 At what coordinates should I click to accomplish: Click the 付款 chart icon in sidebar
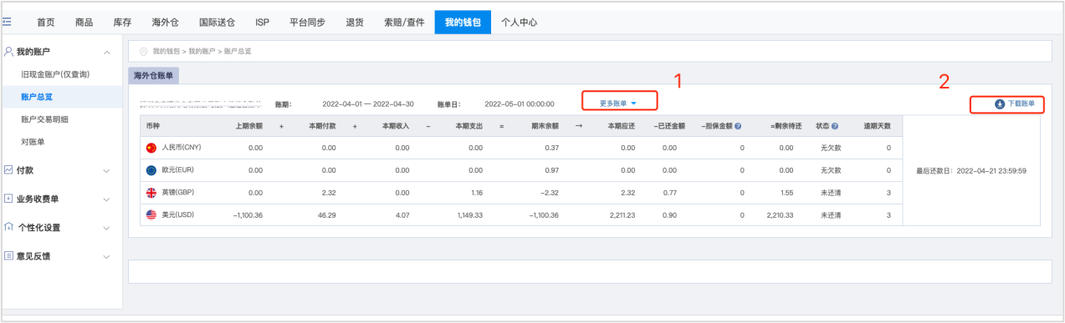tap(8, 169)
